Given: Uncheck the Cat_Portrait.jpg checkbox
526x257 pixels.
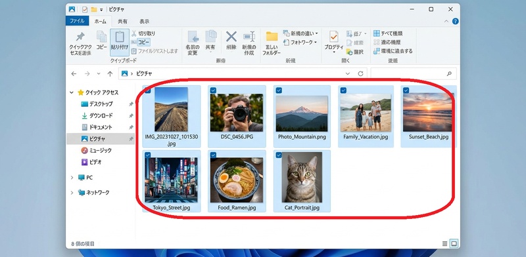Looking at the screenshot, I should pyautogui.click(x=278, y=155).
